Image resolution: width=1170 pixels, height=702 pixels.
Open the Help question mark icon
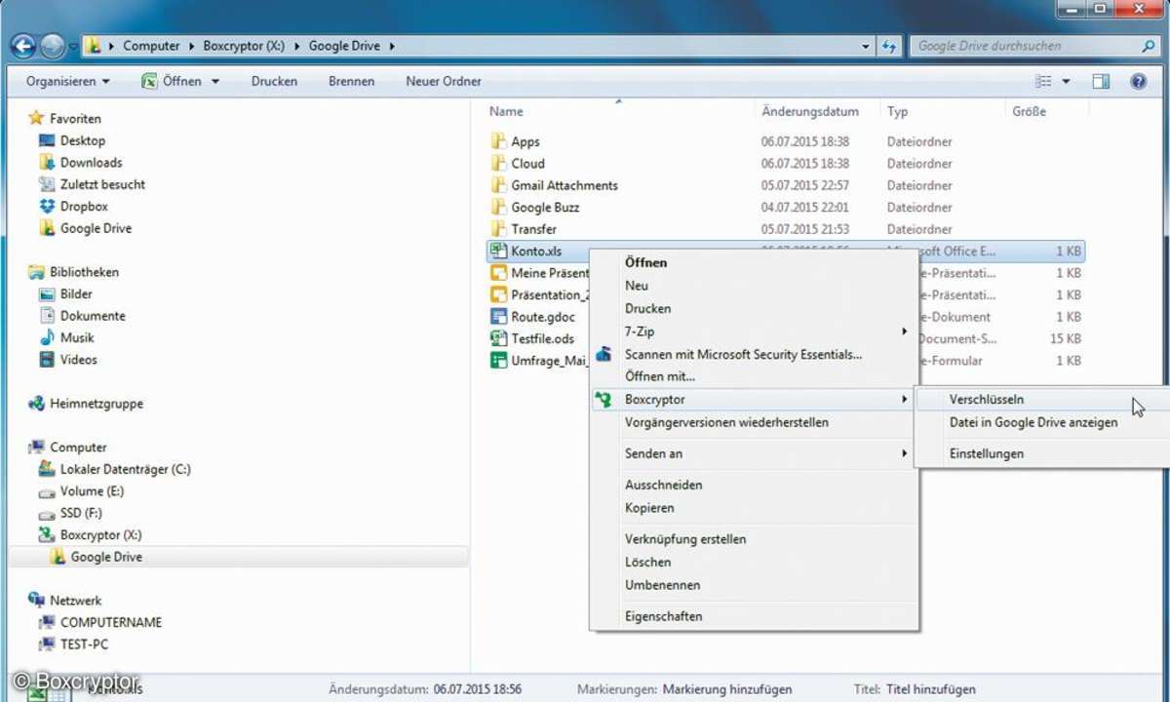[x=1138, y=82]
